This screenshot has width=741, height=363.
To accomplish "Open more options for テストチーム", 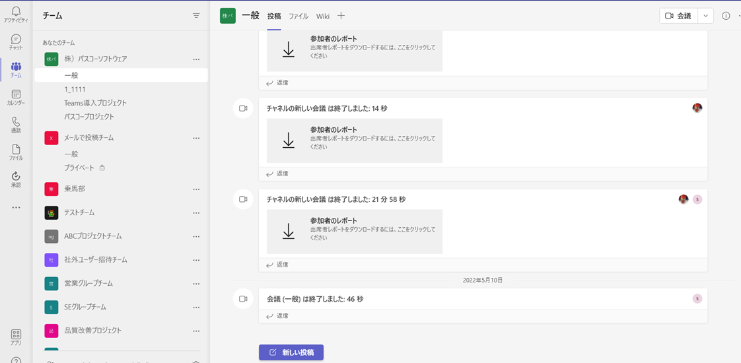I will [196, 213].
